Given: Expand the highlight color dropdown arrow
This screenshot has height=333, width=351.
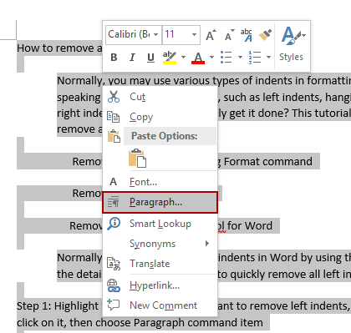Looking at the screenshot, I should [183, 58].
